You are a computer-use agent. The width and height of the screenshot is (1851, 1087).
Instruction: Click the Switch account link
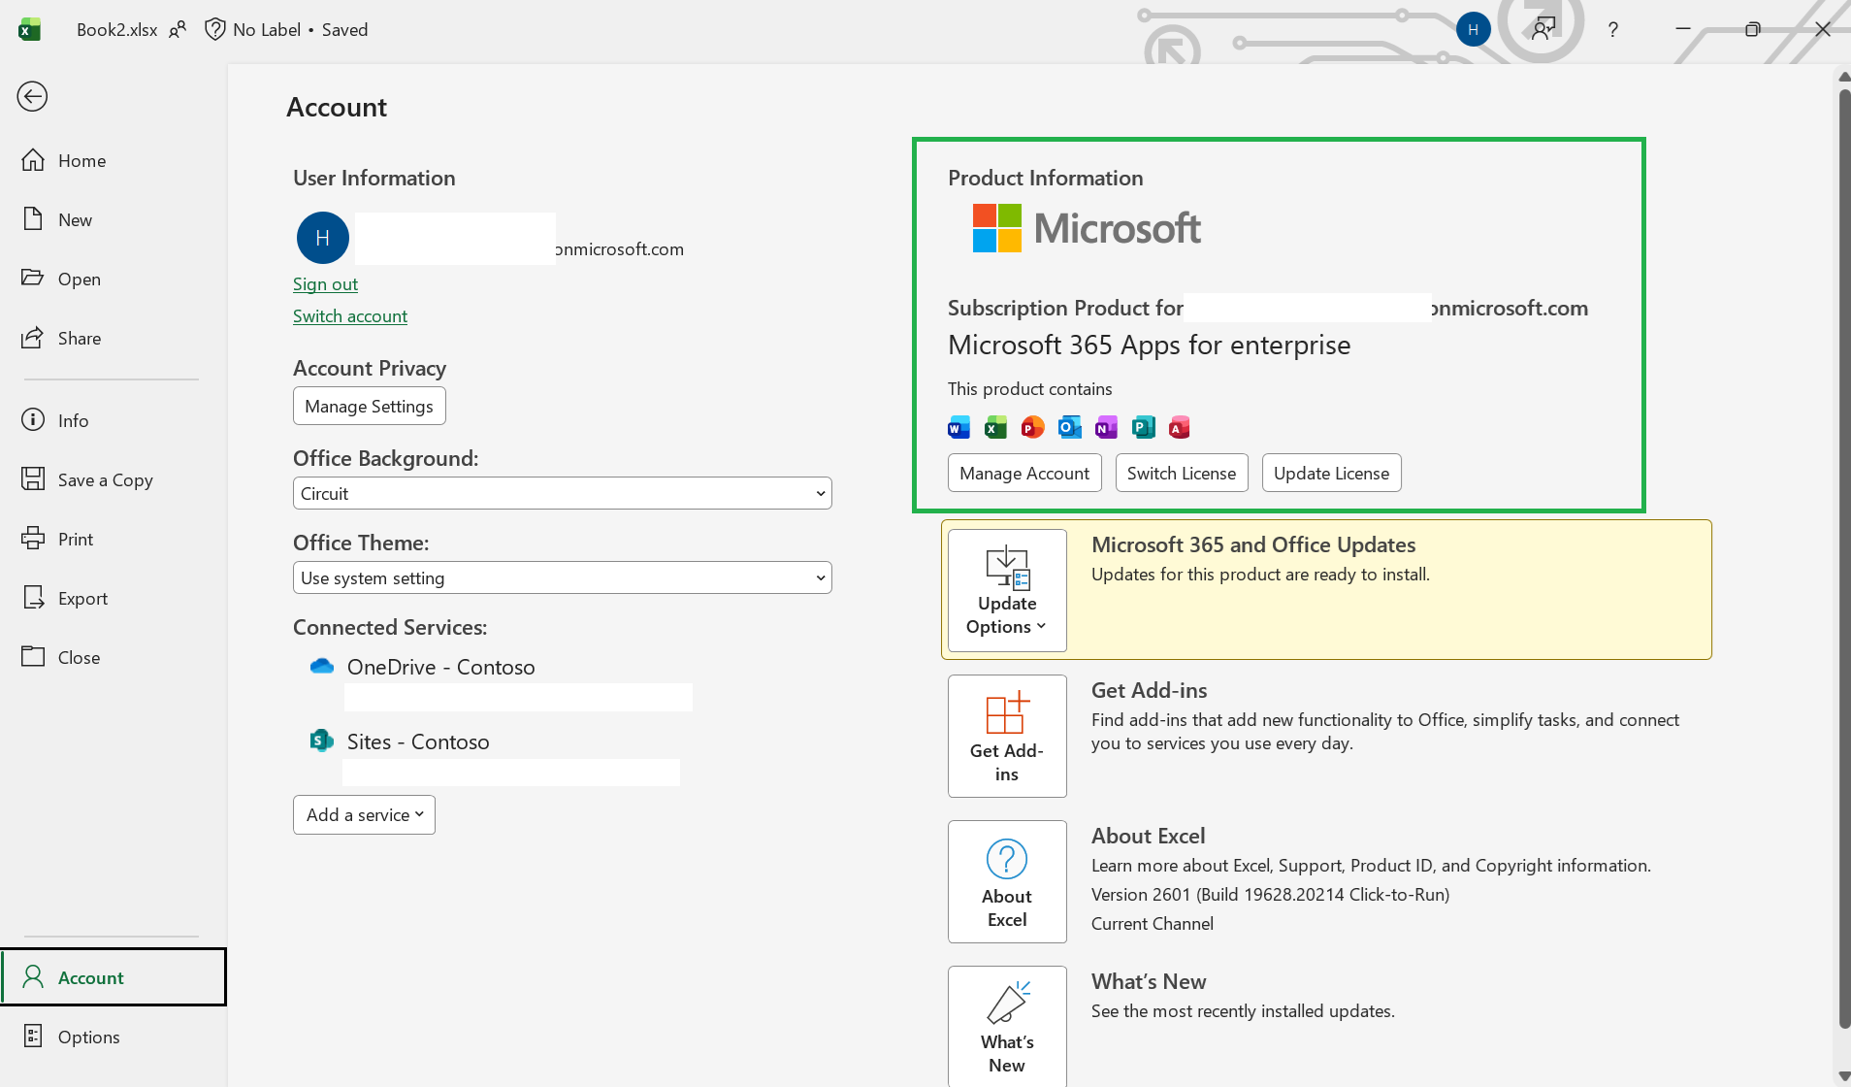[x=350, y=316]
